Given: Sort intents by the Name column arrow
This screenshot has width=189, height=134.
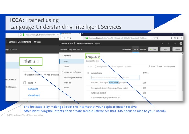Looking at the screenshot, I should tap(35, 83).
